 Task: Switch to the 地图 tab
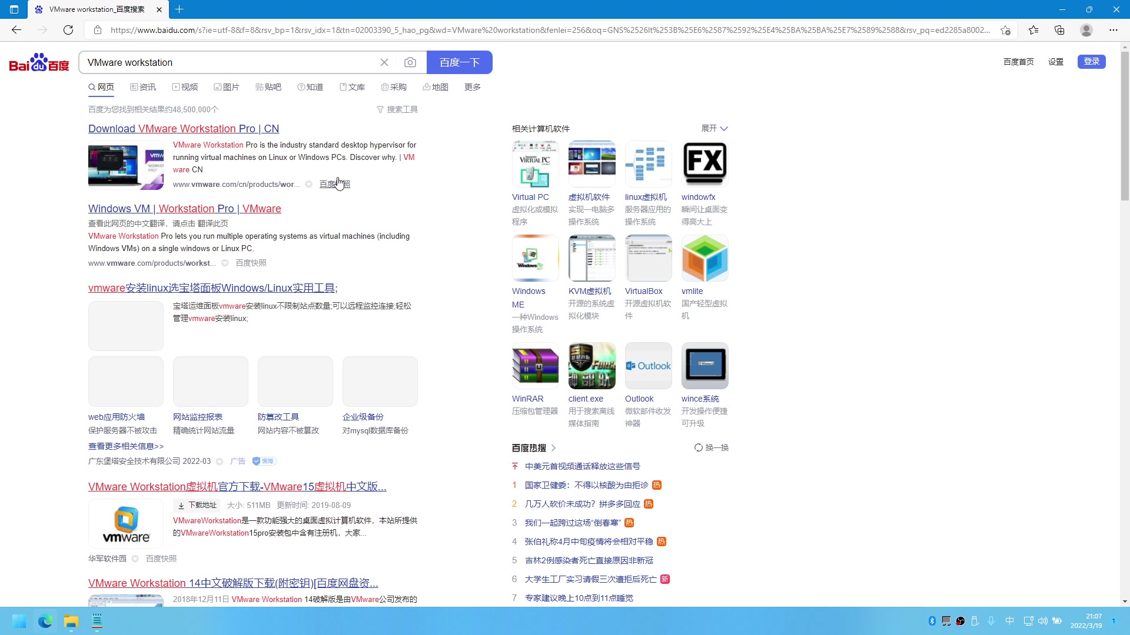(x=436, y=87)
